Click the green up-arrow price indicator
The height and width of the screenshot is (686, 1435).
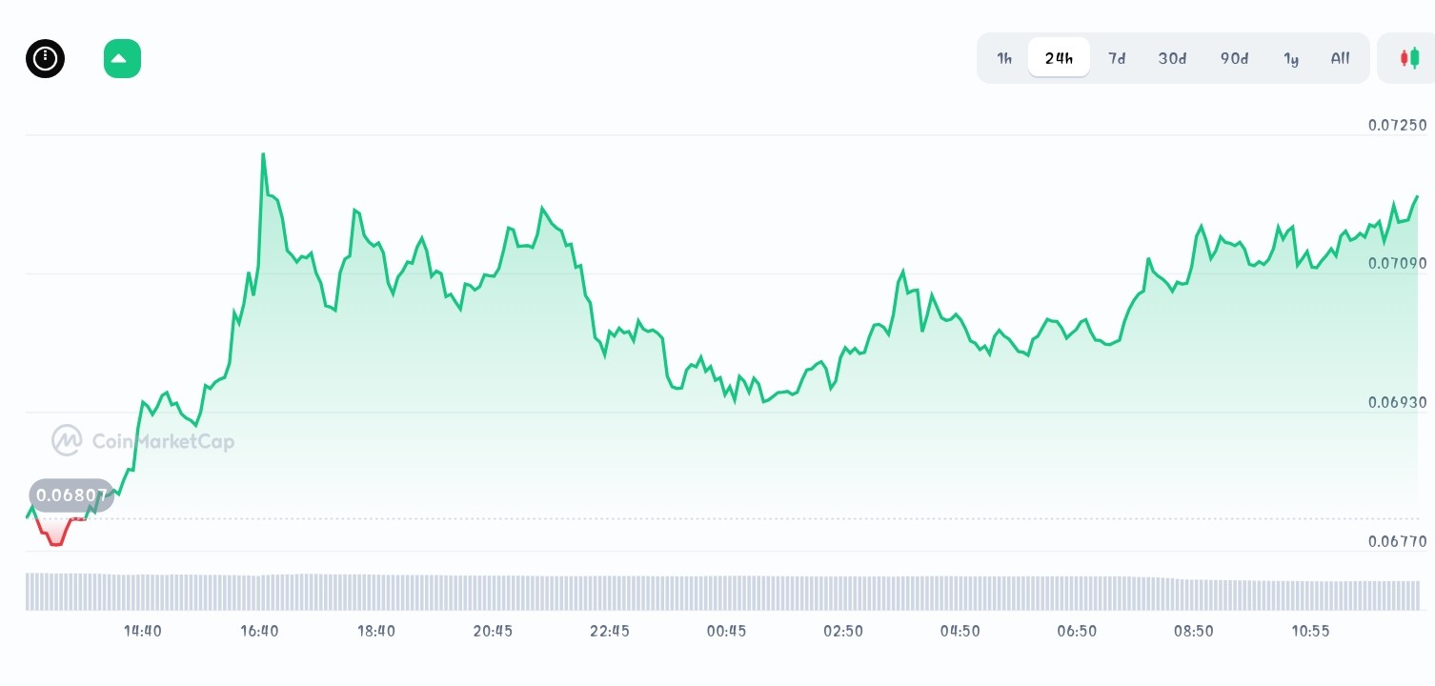coord(122,59)
